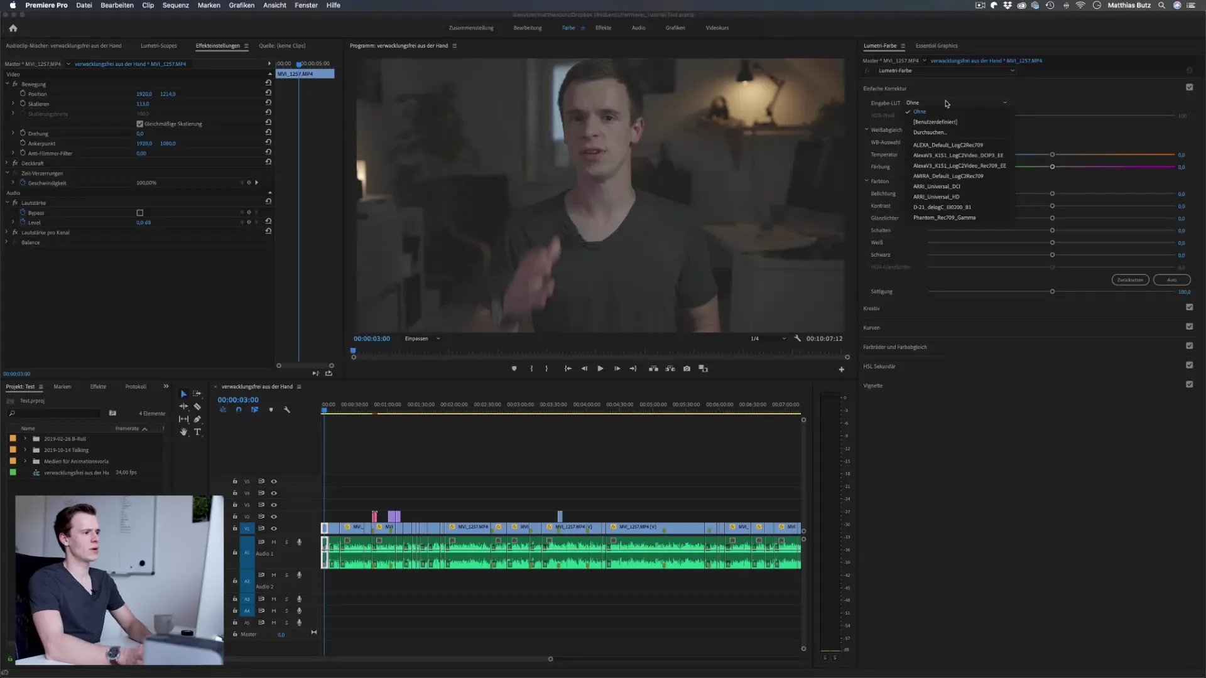Choose Phantom_Rec709_Gamma LUT
The image size is (1206, 678).
pyautogui.click(x=944, y=218)
